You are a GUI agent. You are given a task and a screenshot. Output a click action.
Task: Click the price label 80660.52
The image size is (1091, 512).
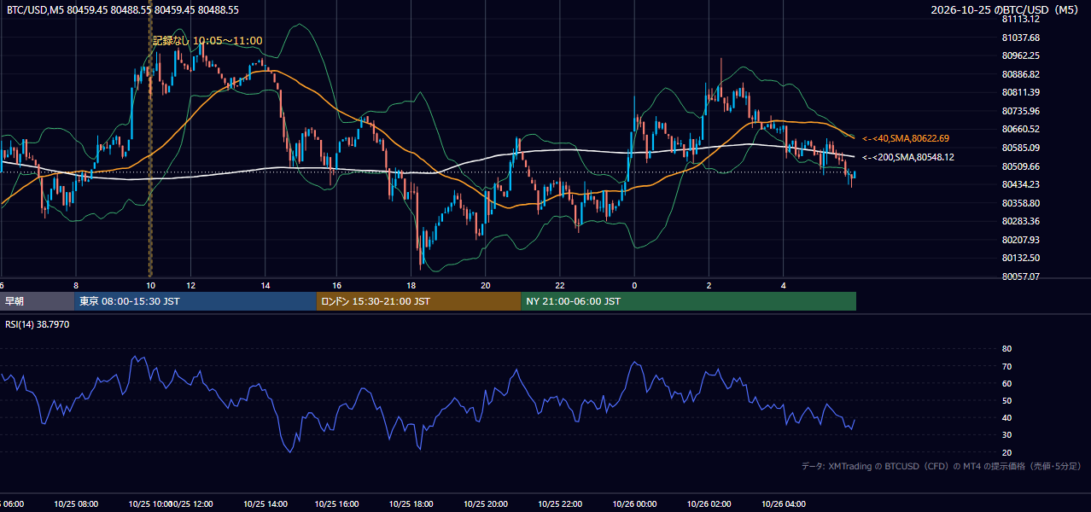(x=1020, y=129)
